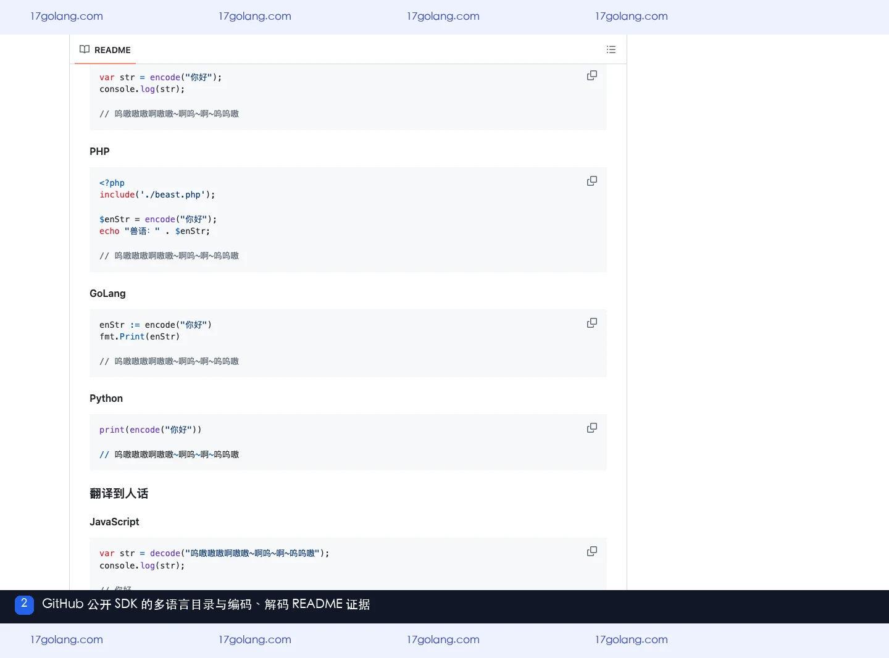
Task: Copy the GoLang code block
Action: coord(591,323)
